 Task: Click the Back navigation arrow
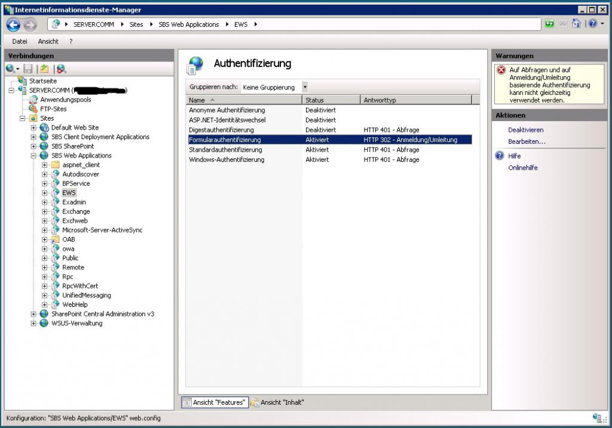pyautogui.click(x=13, y=25)
